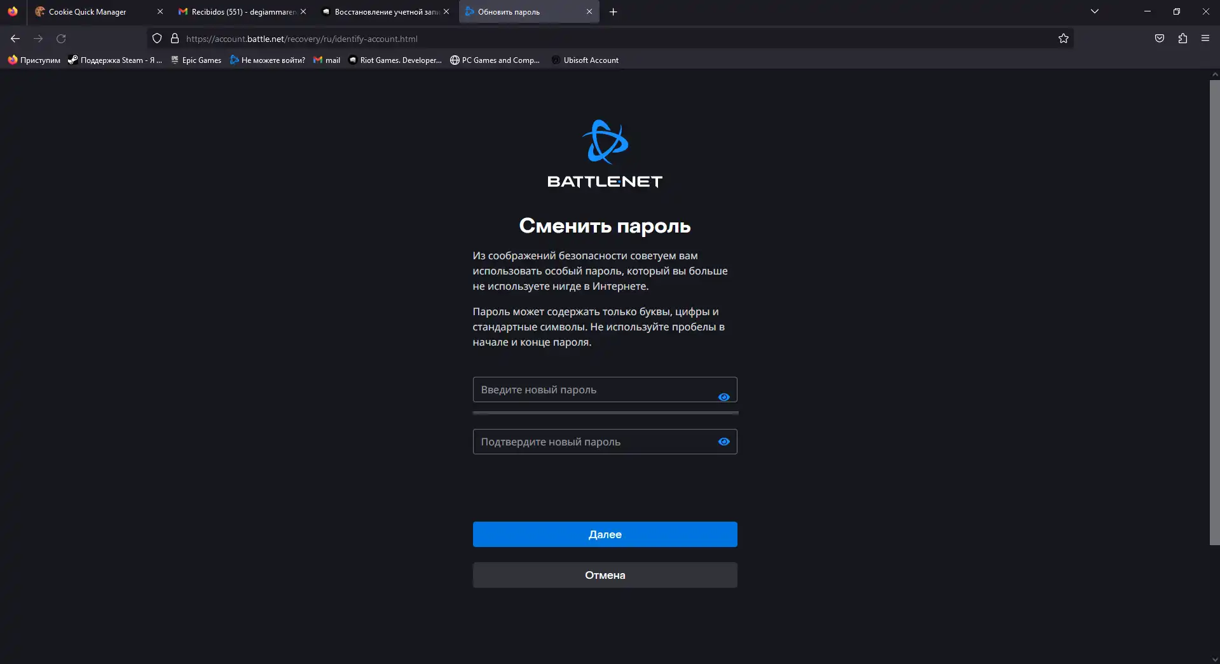Click the 'Введите новый пароль' input field

[x=605, y=390]
